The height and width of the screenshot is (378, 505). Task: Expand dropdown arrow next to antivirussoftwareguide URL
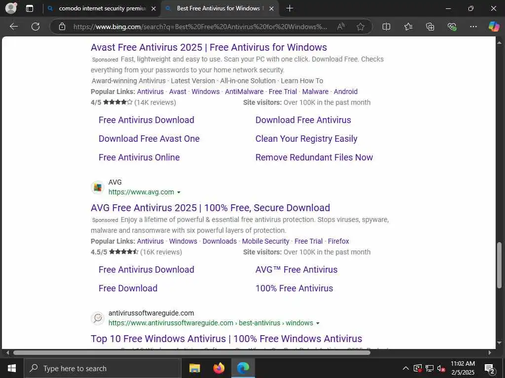pyautogui.click(x=318, y=323)
